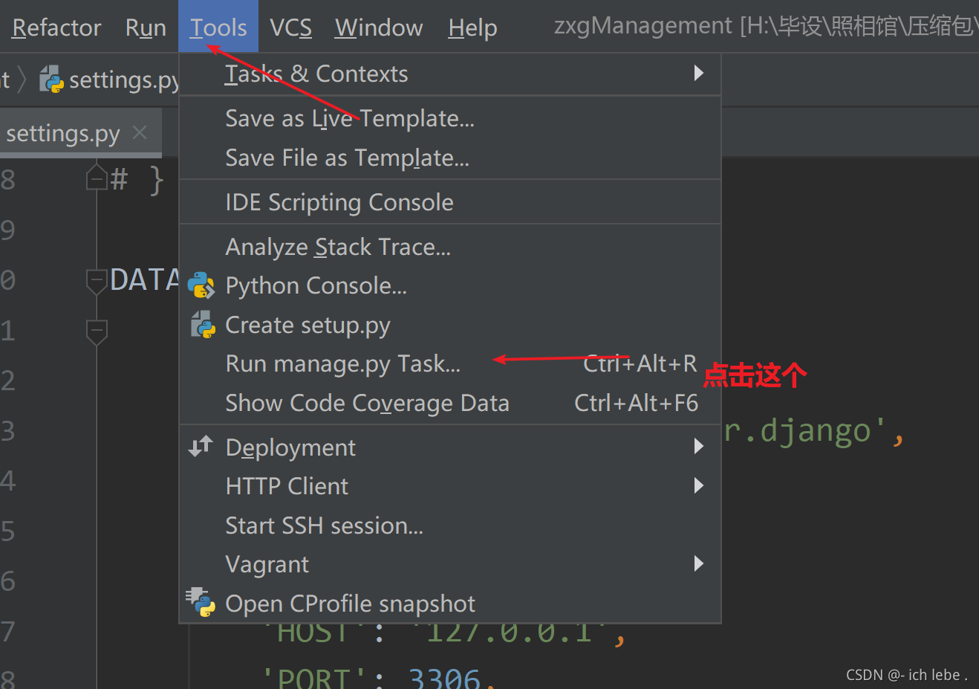Select Run manage.py Task
The image size is (979, 689).
click(450, 363)
